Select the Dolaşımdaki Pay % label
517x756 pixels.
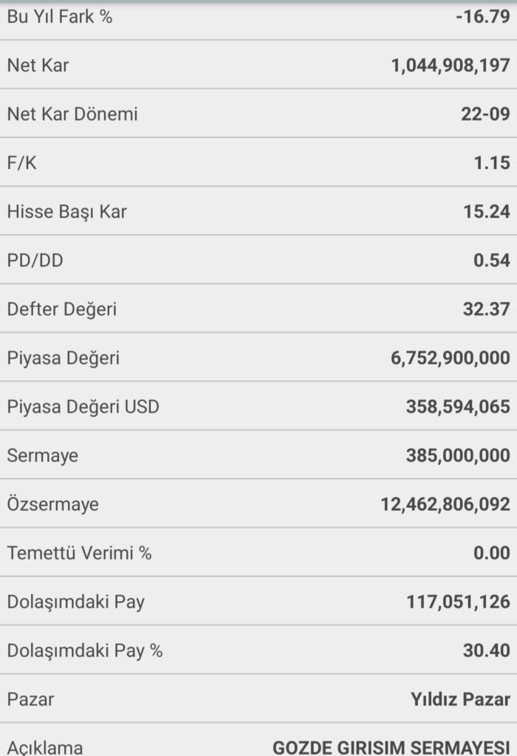pos(84,650)
